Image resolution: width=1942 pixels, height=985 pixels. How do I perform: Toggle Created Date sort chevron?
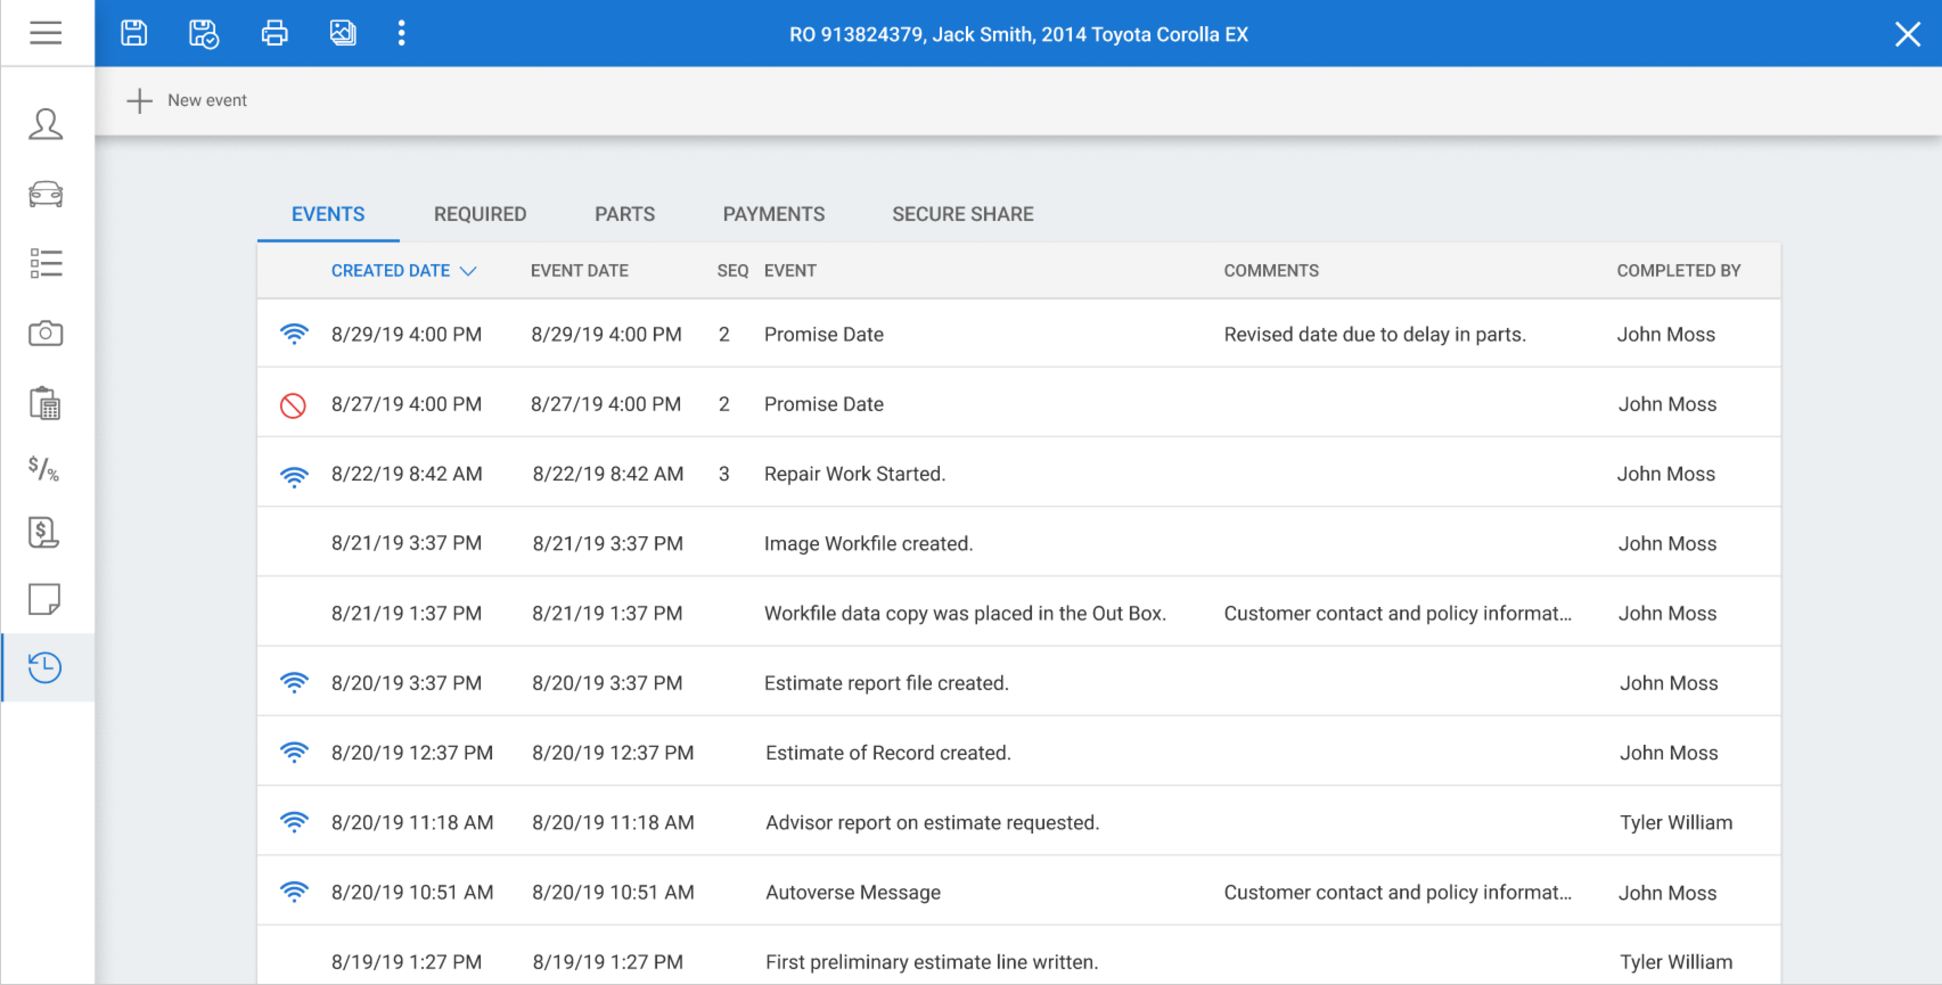468,272
